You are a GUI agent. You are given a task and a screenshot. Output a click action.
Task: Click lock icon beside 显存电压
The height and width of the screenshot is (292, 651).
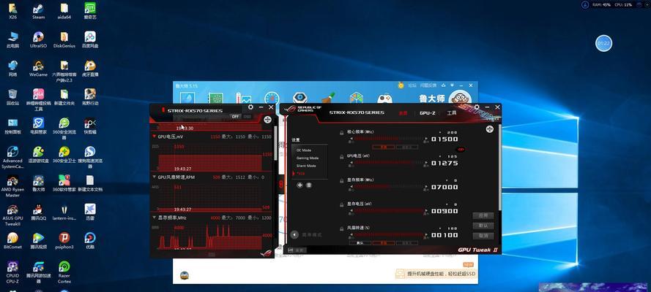pos(342,204)
